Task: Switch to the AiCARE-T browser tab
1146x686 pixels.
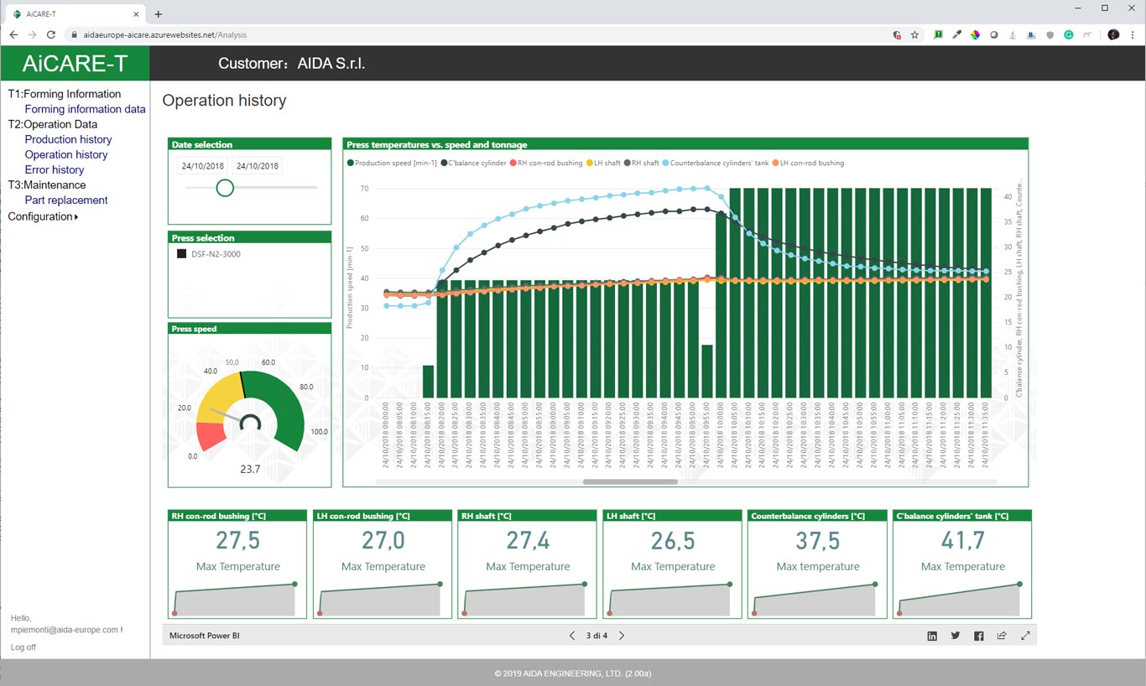Action: 76,13
